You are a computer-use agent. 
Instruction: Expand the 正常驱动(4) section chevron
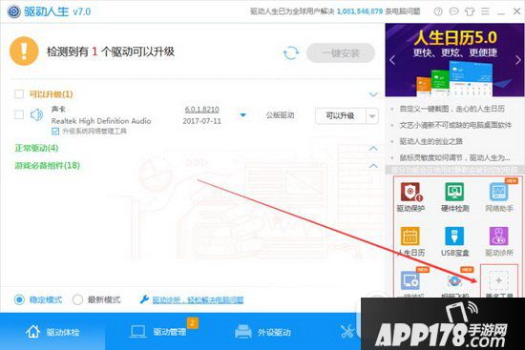(373, 148)
